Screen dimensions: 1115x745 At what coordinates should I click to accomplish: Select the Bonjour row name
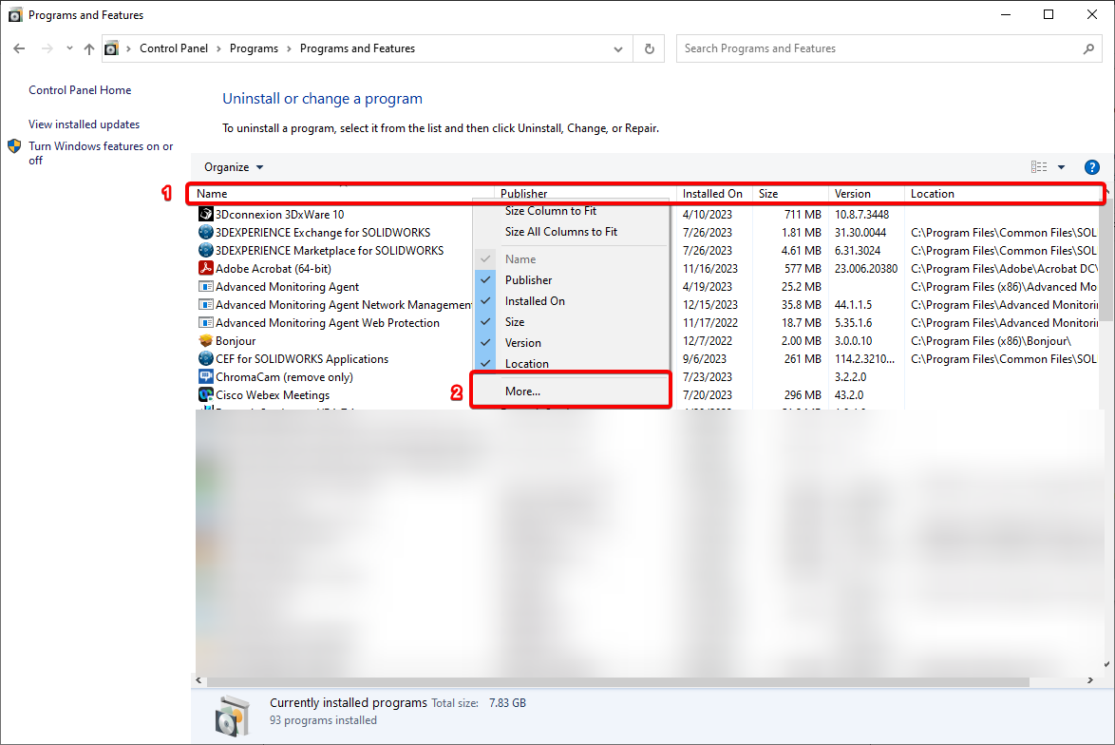pos(236,341)
